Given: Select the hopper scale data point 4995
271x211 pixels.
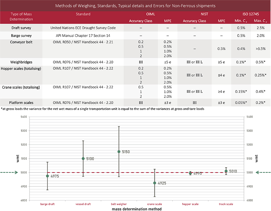Looking at the screenshot, I should click(x=190, y=173).
